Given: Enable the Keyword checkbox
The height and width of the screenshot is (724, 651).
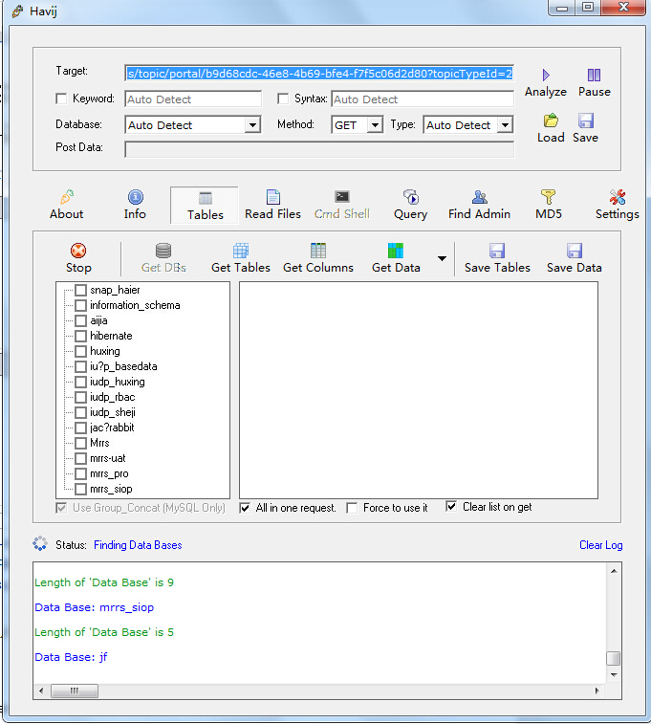Looking at the screenshot, I should (61, 99).
